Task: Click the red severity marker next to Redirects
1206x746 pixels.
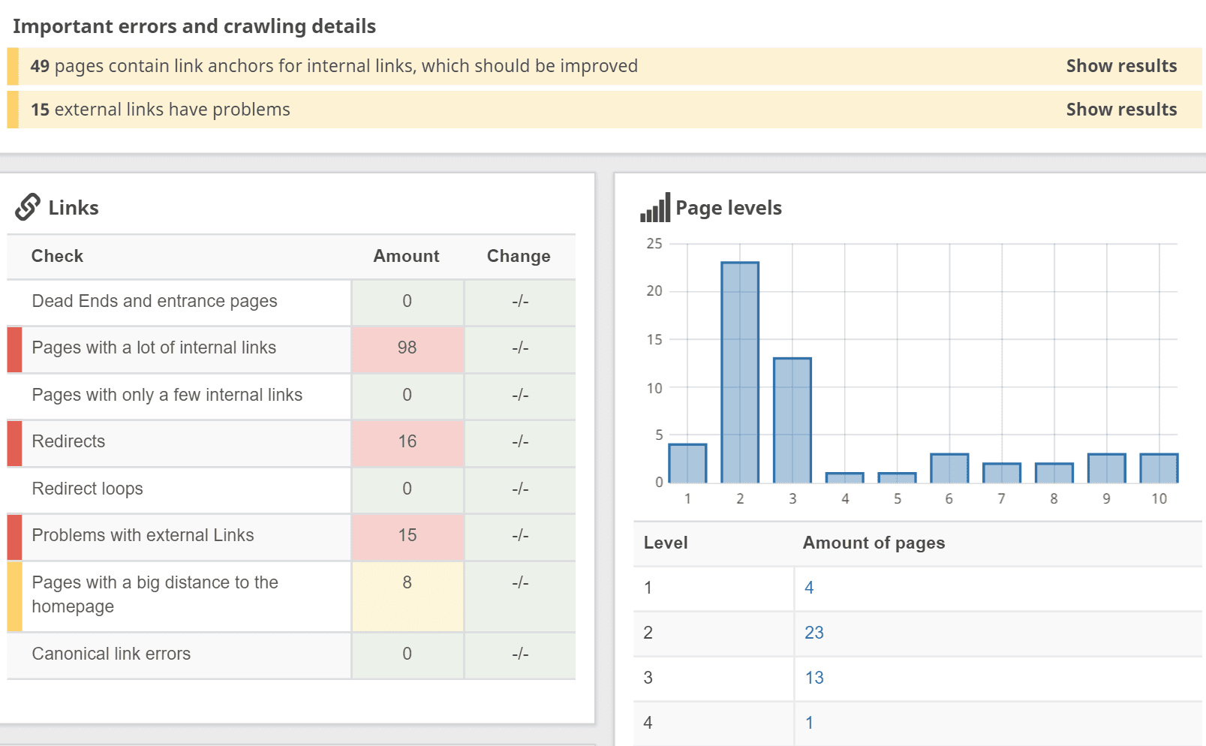Action: 14,443
